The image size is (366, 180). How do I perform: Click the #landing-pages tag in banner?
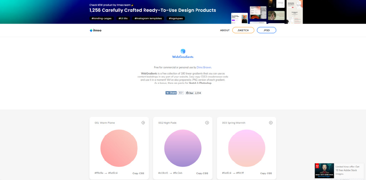click(x=102, y=19)
